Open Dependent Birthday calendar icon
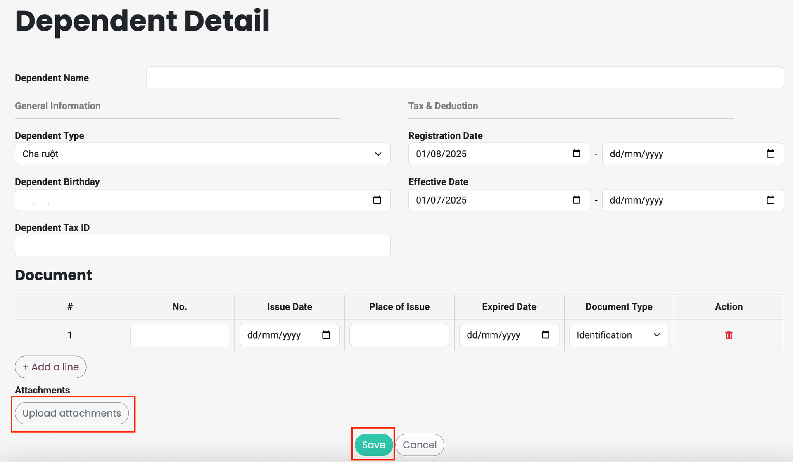The image size is (793, 462). tap(377, 200)
